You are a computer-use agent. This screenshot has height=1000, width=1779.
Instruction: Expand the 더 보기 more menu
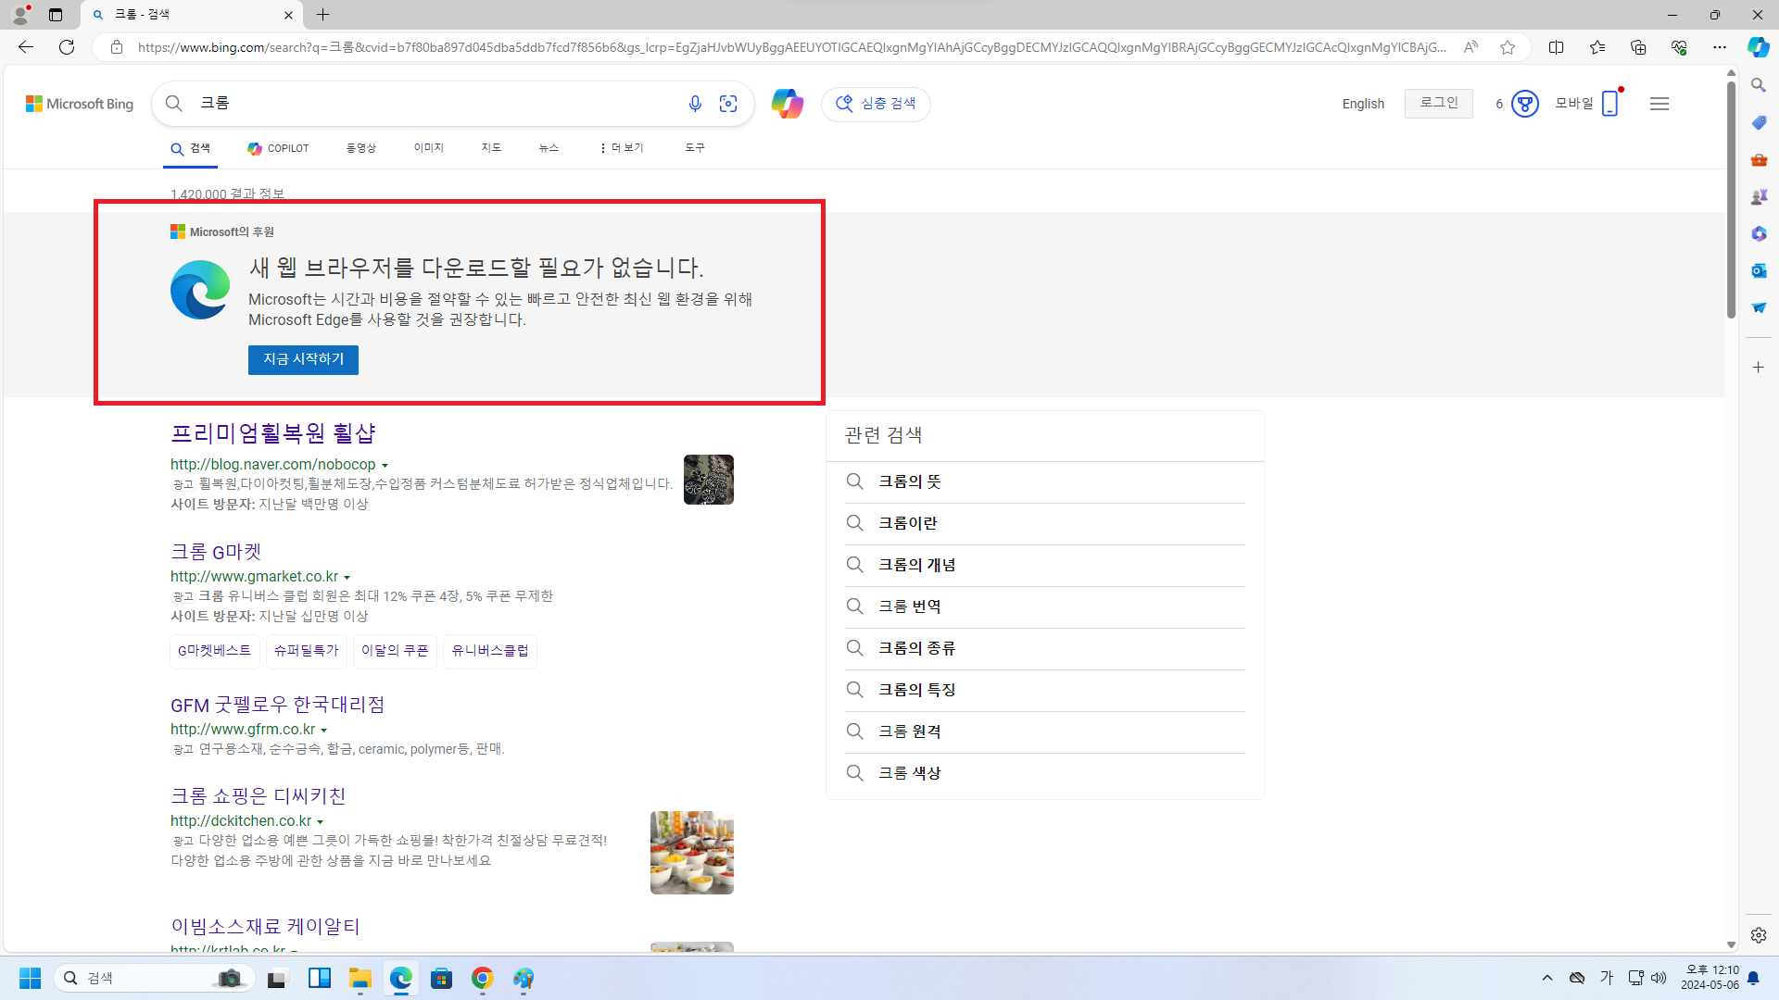pos(622,148)
